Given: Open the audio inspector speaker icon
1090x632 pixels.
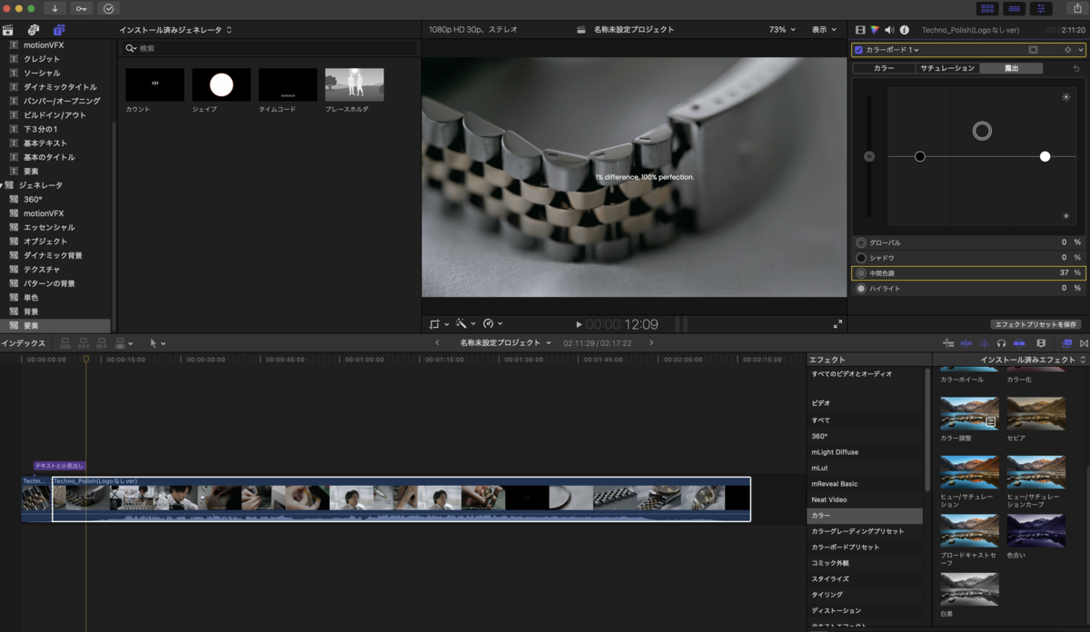Looking at the screenshot, I should [889, 30].
